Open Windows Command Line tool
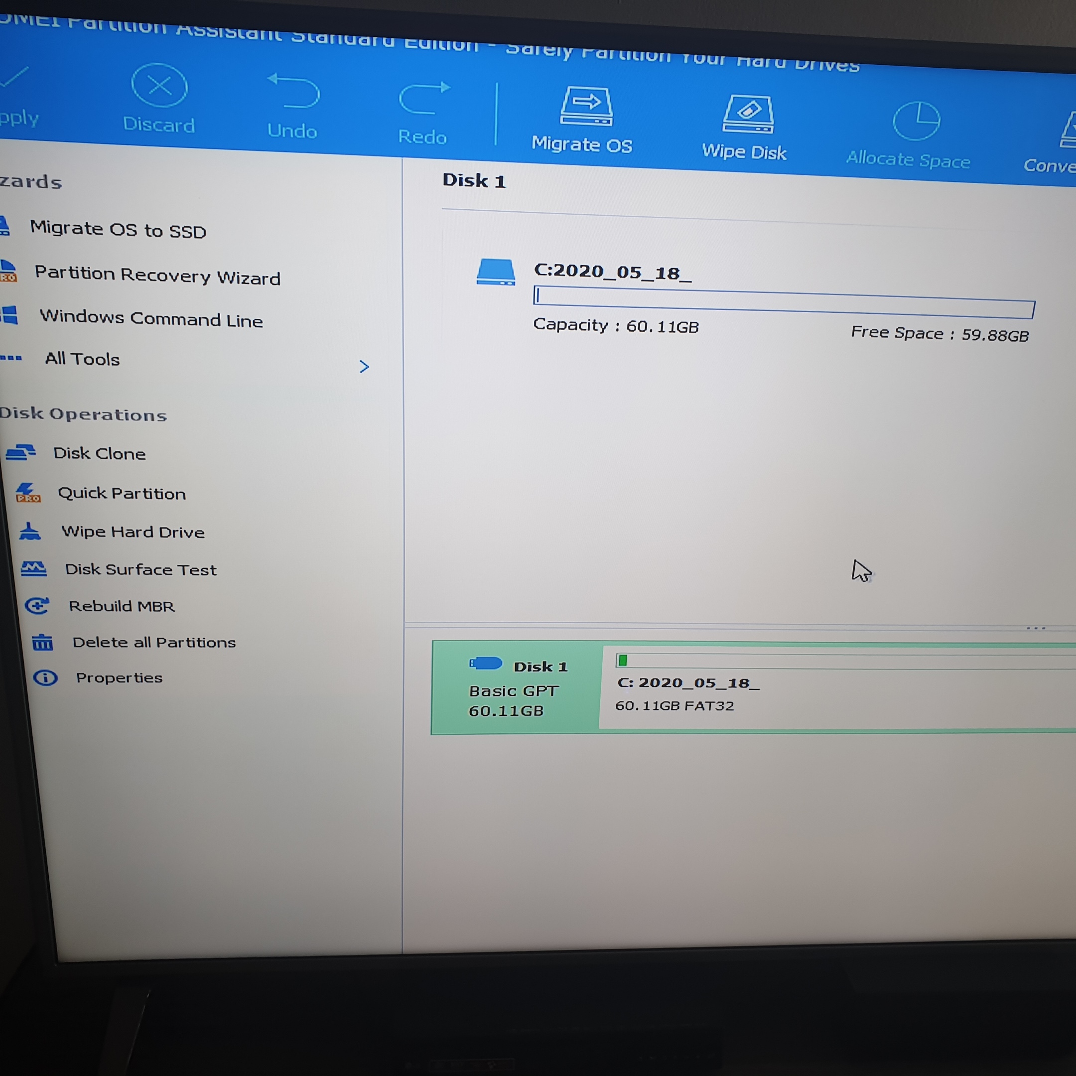Image resolution: width=1076 pixels, height=1076 pixels. coord(151,319)
